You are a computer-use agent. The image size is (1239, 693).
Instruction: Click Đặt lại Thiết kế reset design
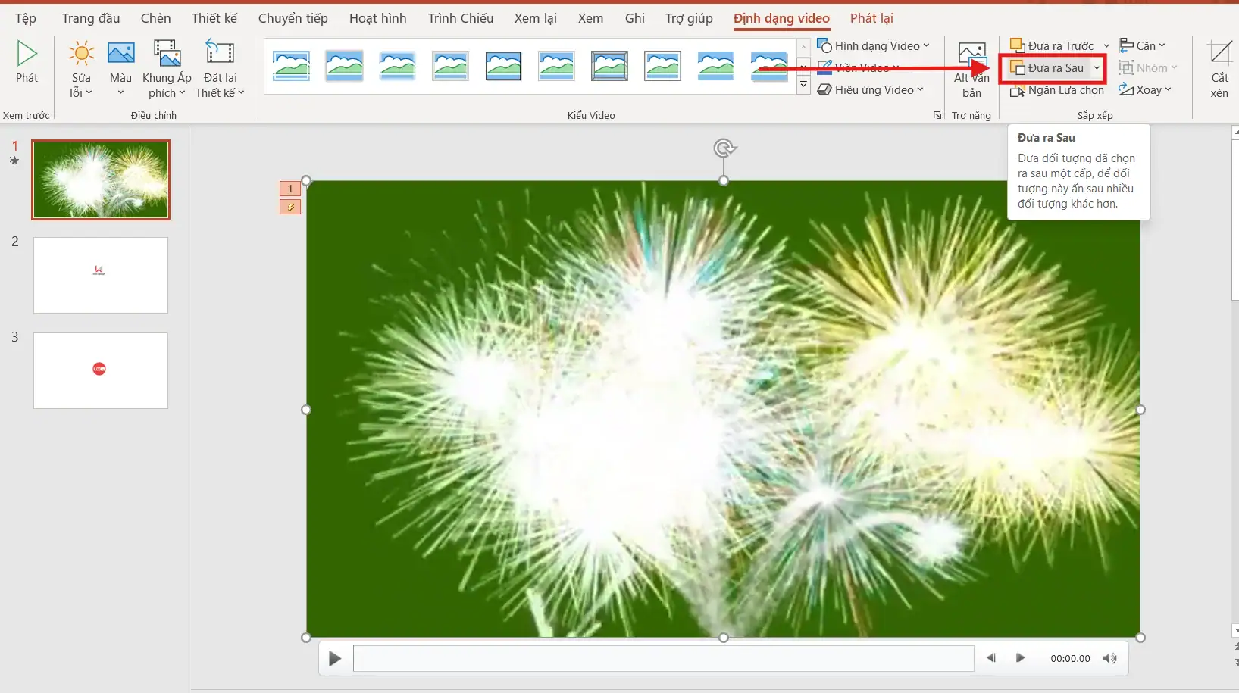pos(220,70)
